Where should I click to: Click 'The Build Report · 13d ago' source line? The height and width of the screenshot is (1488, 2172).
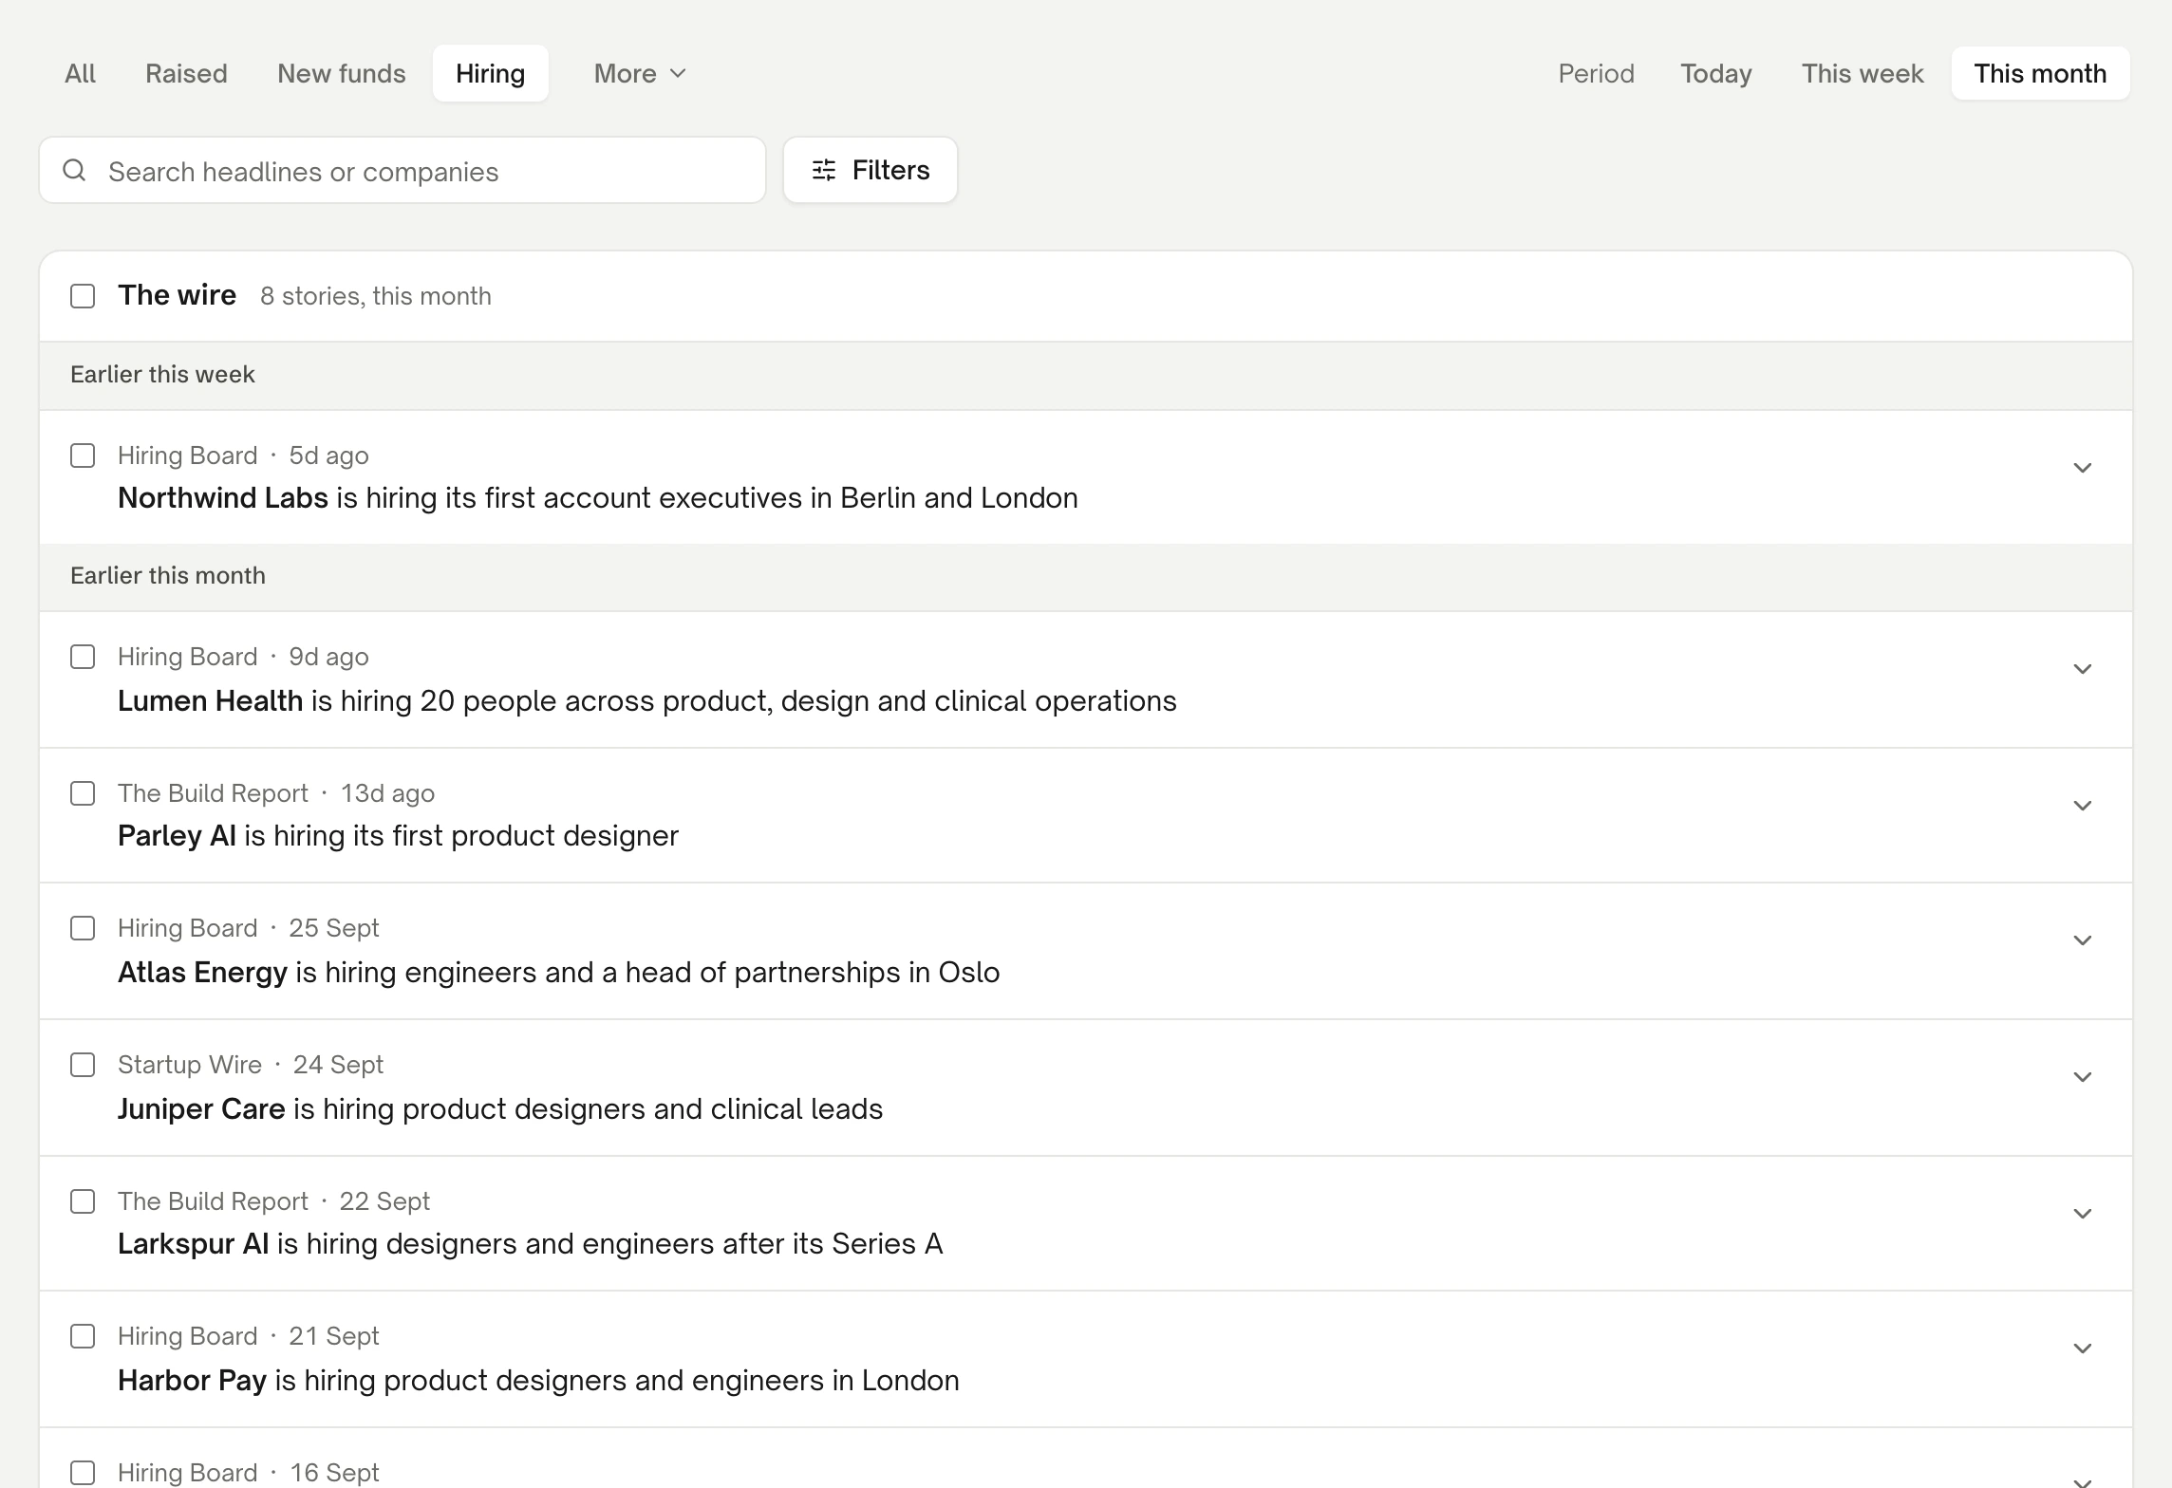pyautogui.click(x=276, y=793)
